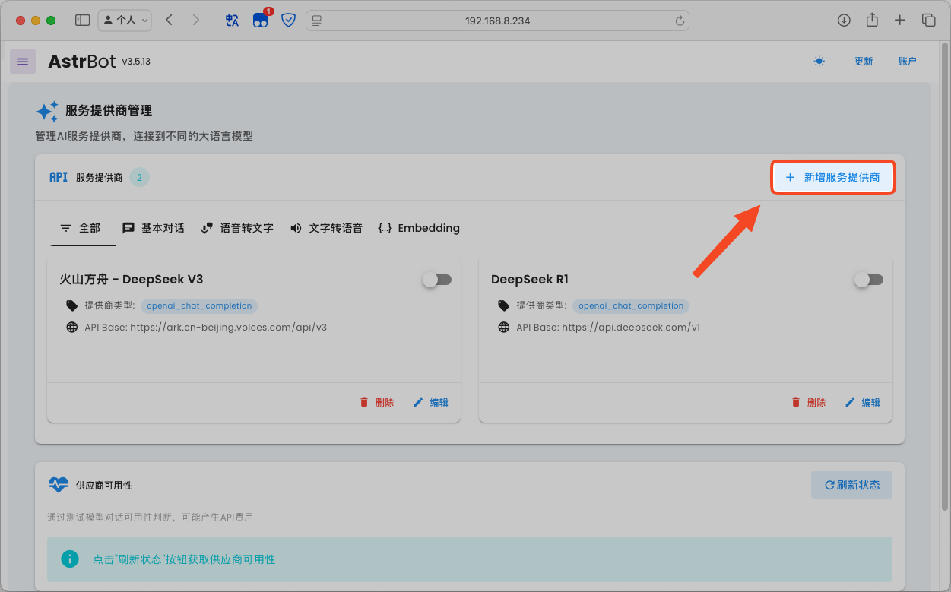
Task: Delete 火山方舟 - DeepSeek V3 provider
Action: click(x=377, y=403)
